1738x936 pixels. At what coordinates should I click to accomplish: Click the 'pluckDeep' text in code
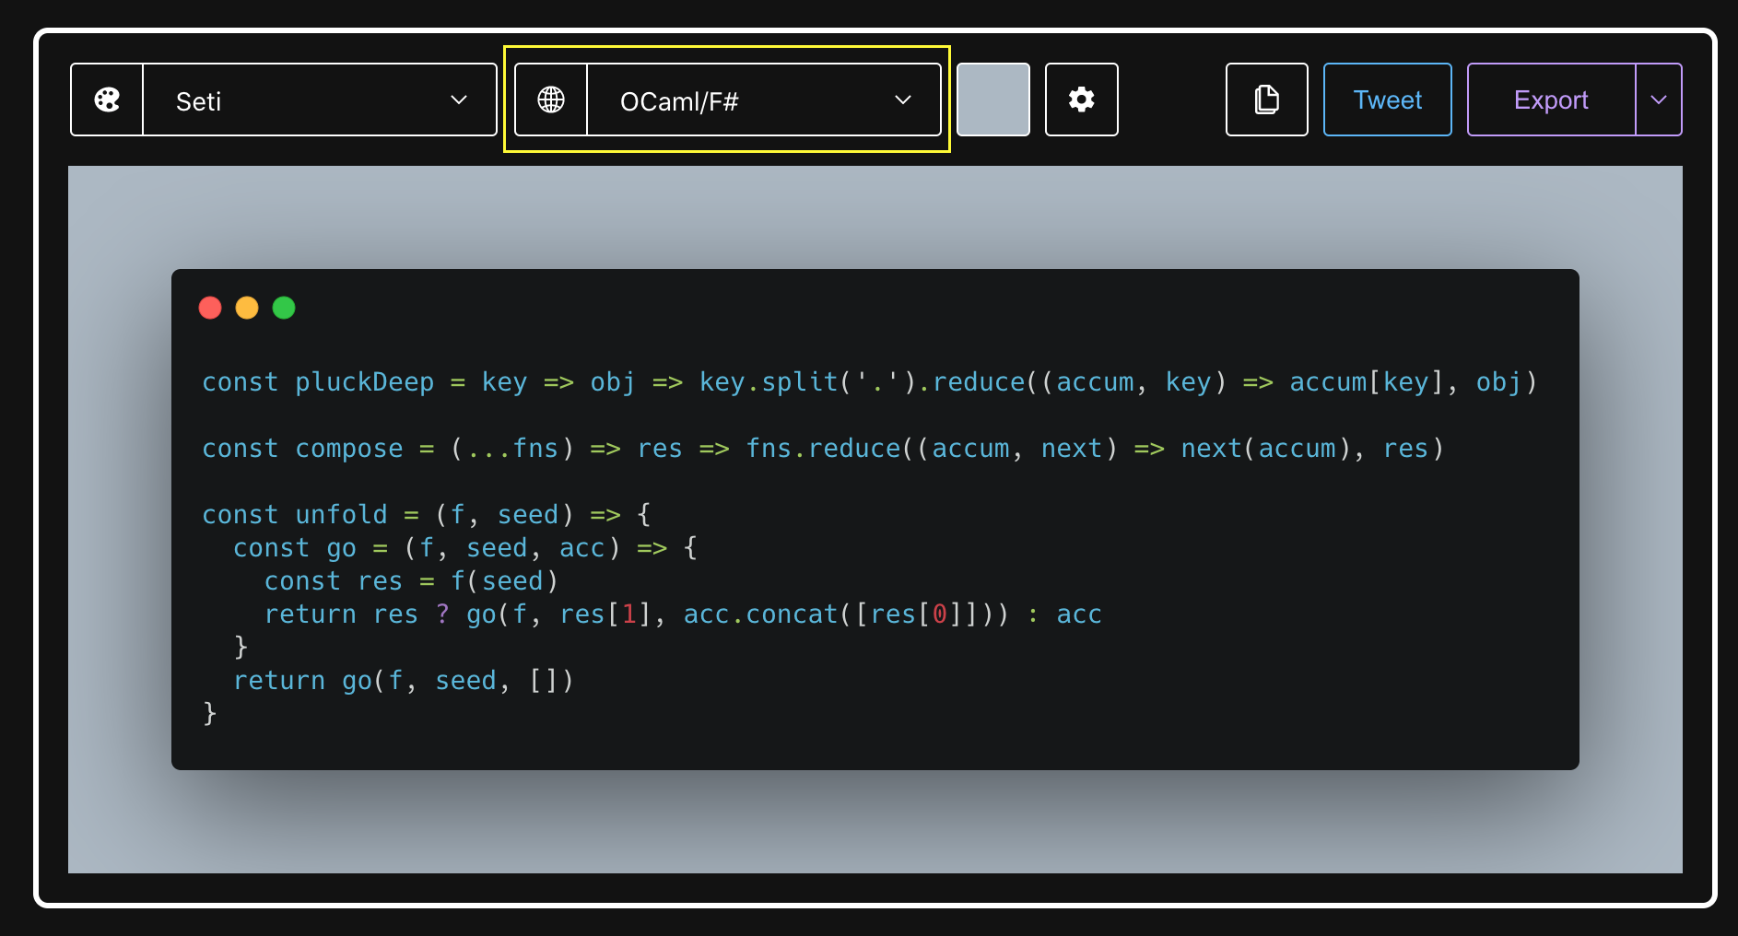(365, 382)
